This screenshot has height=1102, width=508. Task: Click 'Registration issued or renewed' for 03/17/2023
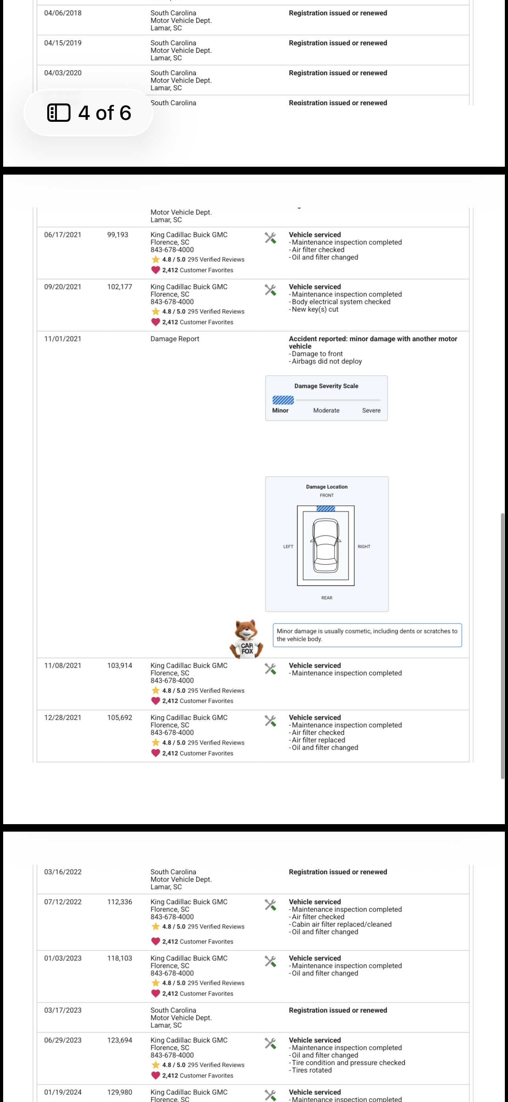[x=338, y=1010]
